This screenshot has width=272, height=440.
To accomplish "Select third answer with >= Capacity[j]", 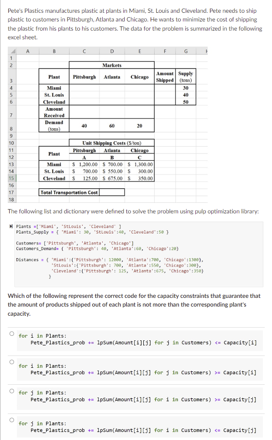I will pos(12,391).
